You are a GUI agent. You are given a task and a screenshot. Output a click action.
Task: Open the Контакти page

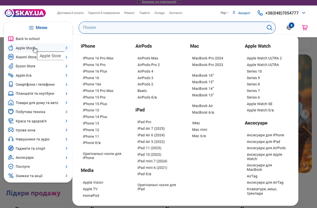[175, 13]
